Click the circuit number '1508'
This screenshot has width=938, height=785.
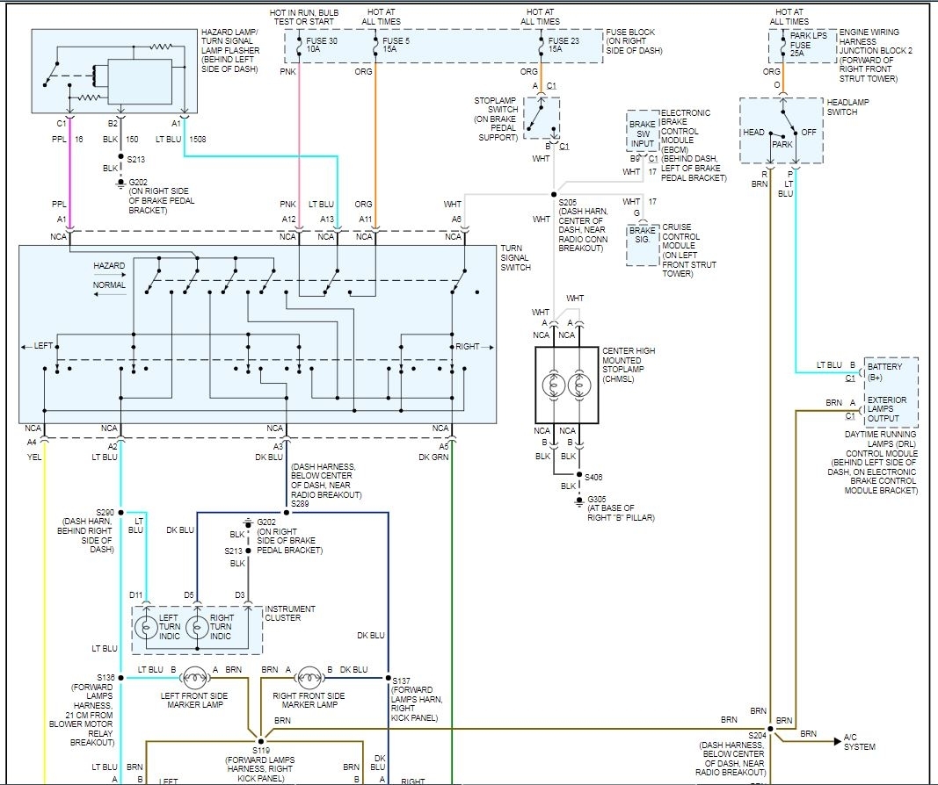tap(198, 140)
